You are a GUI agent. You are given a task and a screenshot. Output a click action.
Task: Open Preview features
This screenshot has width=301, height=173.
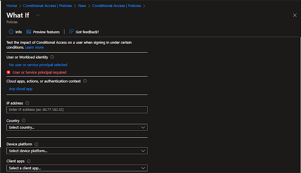(43, 32)
